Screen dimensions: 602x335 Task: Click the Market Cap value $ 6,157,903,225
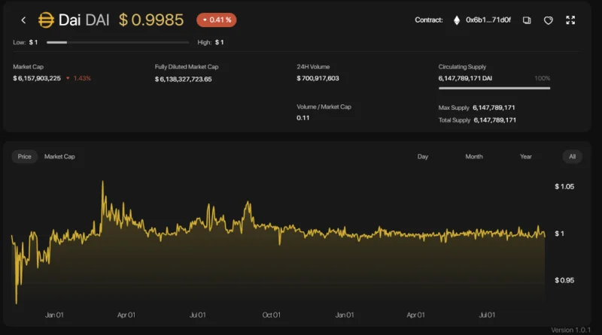click(37, 78)
